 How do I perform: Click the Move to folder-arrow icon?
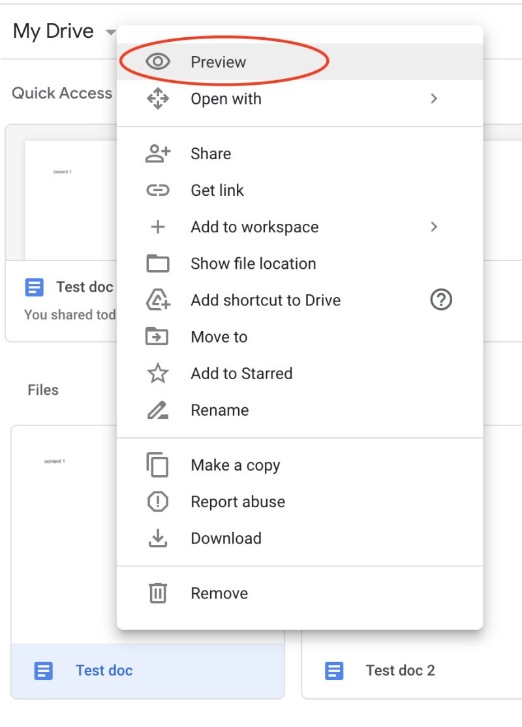click(x=157, y=337)
